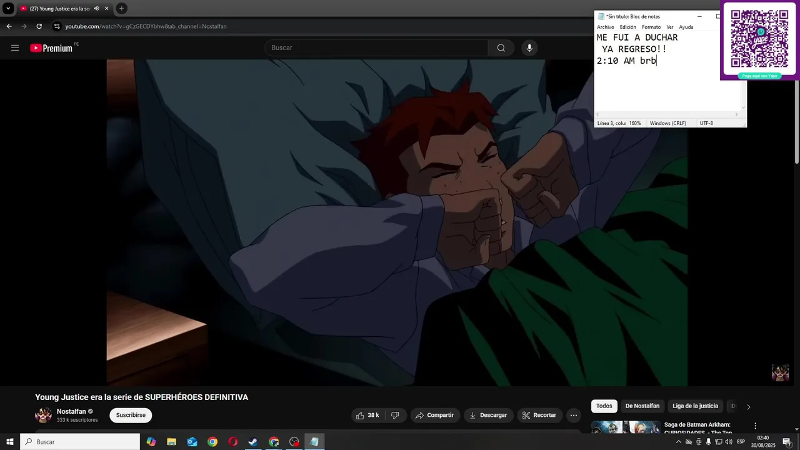Click the channel watermark in video corner

point(780,372)
